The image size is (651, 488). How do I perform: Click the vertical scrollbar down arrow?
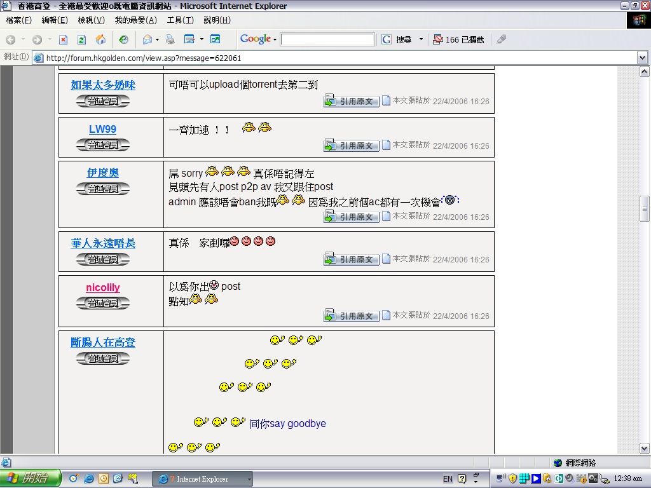coord(645,449)
